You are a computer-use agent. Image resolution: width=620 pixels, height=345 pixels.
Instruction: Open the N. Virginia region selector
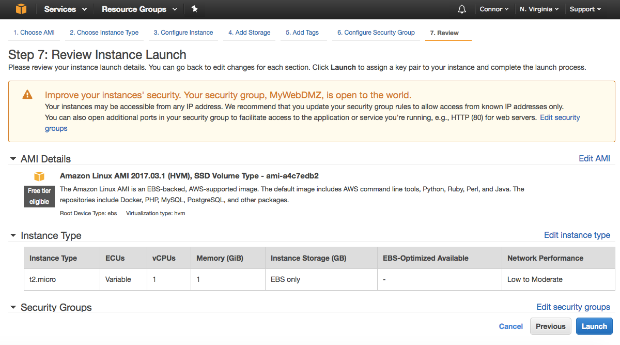(x=539, y=9)
